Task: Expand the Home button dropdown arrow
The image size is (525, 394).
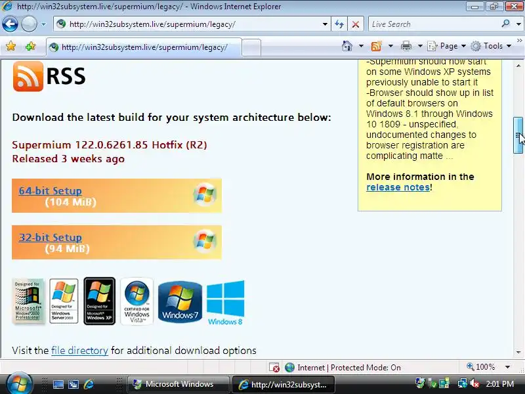Action: pos(361,46)
